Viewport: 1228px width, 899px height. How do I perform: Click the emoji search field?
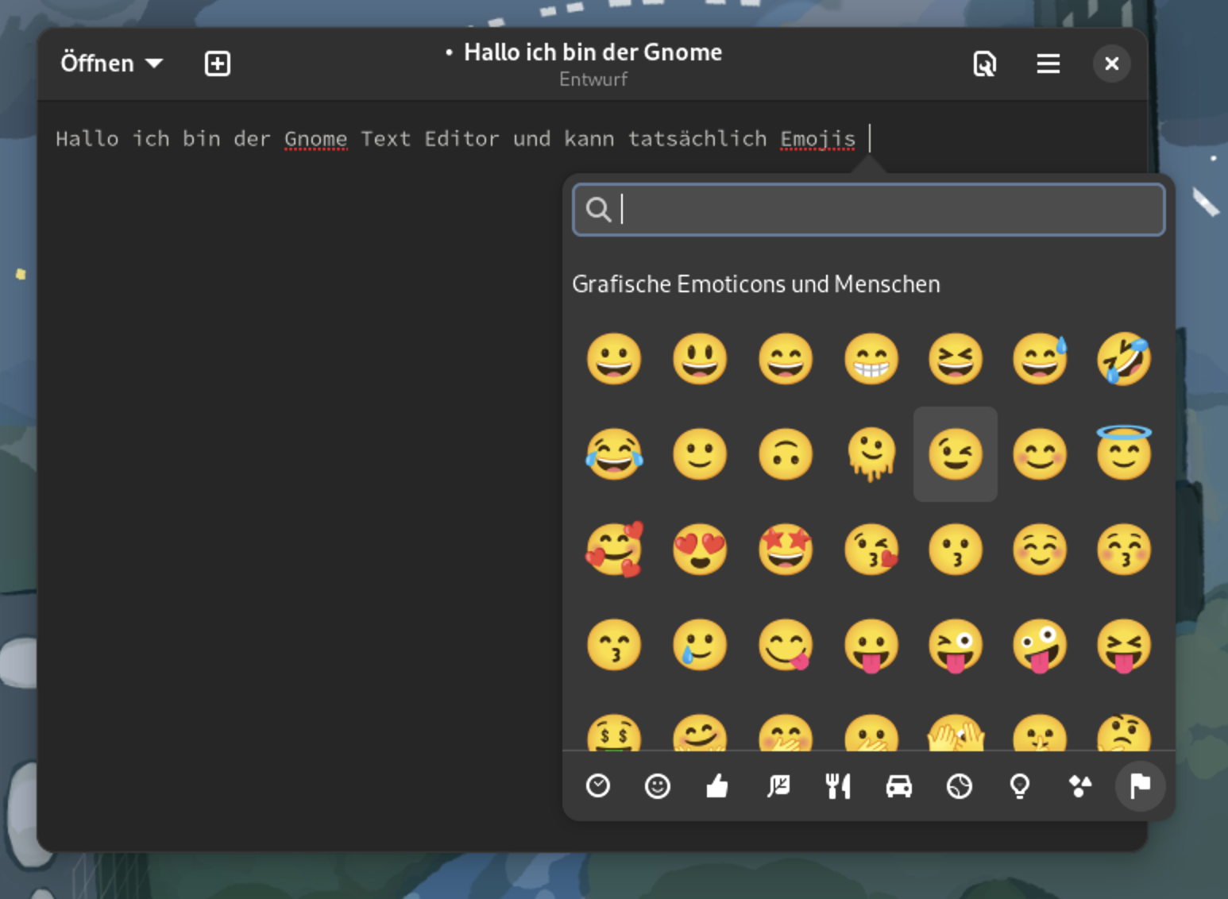(x=868, y=210)
